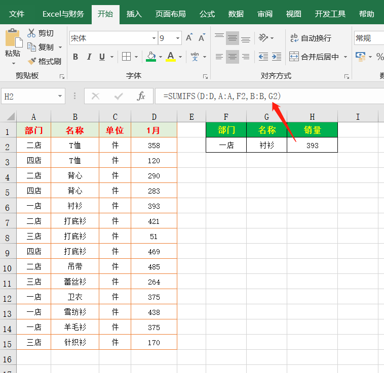
Task: Apply the yellow fill color bucket
Action: [151, 57]
